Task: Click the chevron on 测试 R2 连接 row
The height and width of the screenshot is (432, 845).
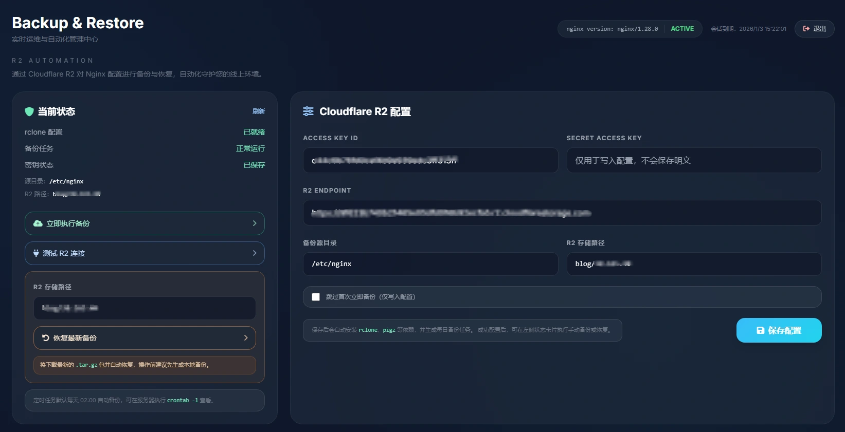Action: pos(254,253)
